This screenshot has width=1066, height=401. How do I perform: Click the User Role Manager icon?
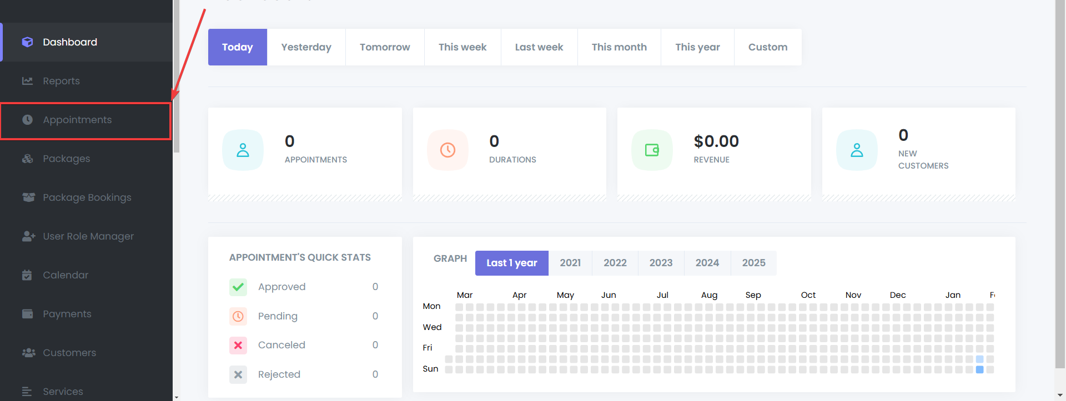pos(28,236)
